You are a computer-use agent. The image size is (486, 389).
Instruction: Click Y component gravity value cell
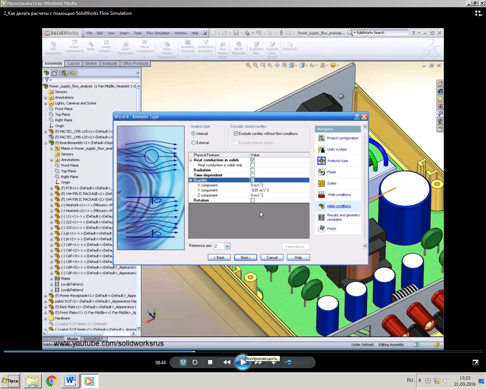(279, 190)
